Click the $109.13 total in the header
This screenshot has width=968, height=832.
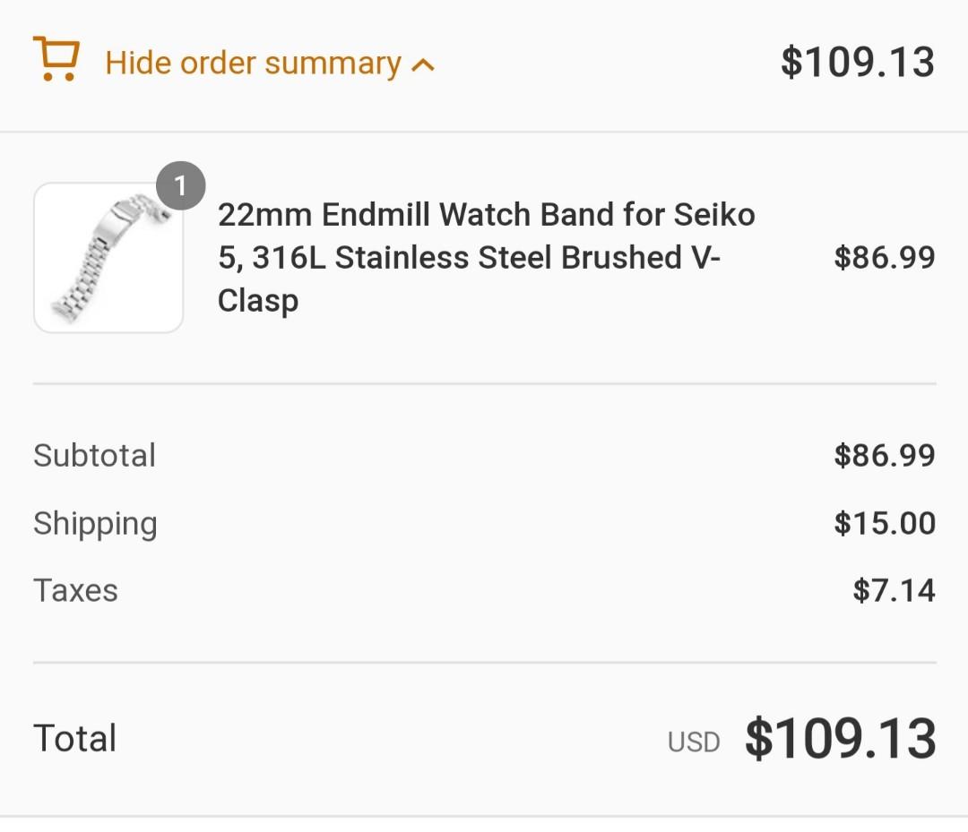(x=857, y=62)
